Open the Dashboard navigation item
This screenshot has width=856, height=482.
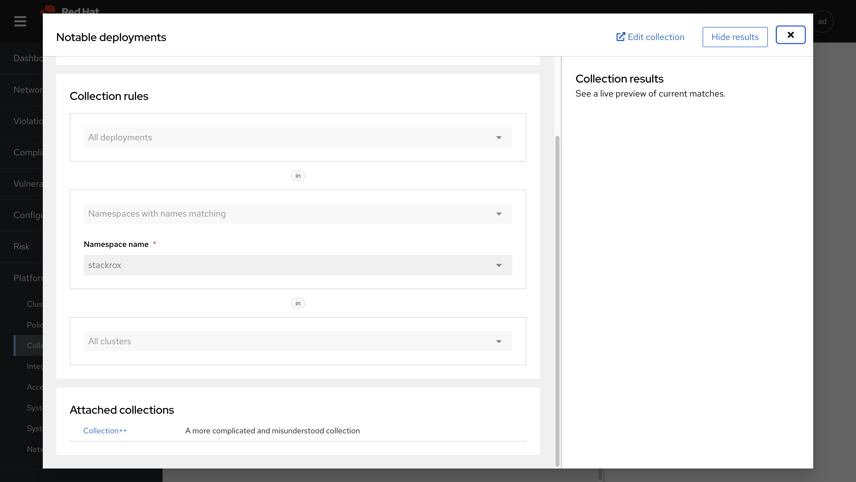28,58
